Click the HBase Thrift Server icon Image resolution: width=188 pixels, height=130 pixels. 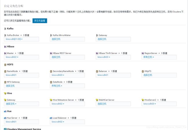tap(97, 53)
